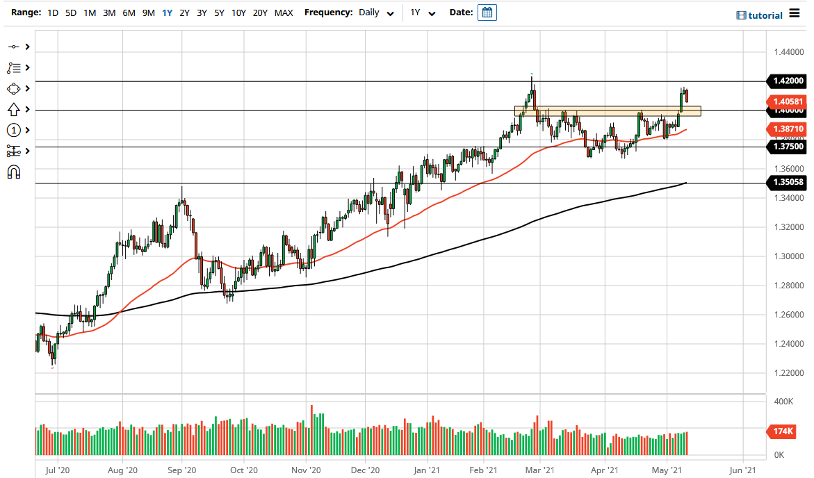814x478 pixels.
Task: Expand the arrow marker tool flyout
Action: pyautogui.click(x=28, y=110)
